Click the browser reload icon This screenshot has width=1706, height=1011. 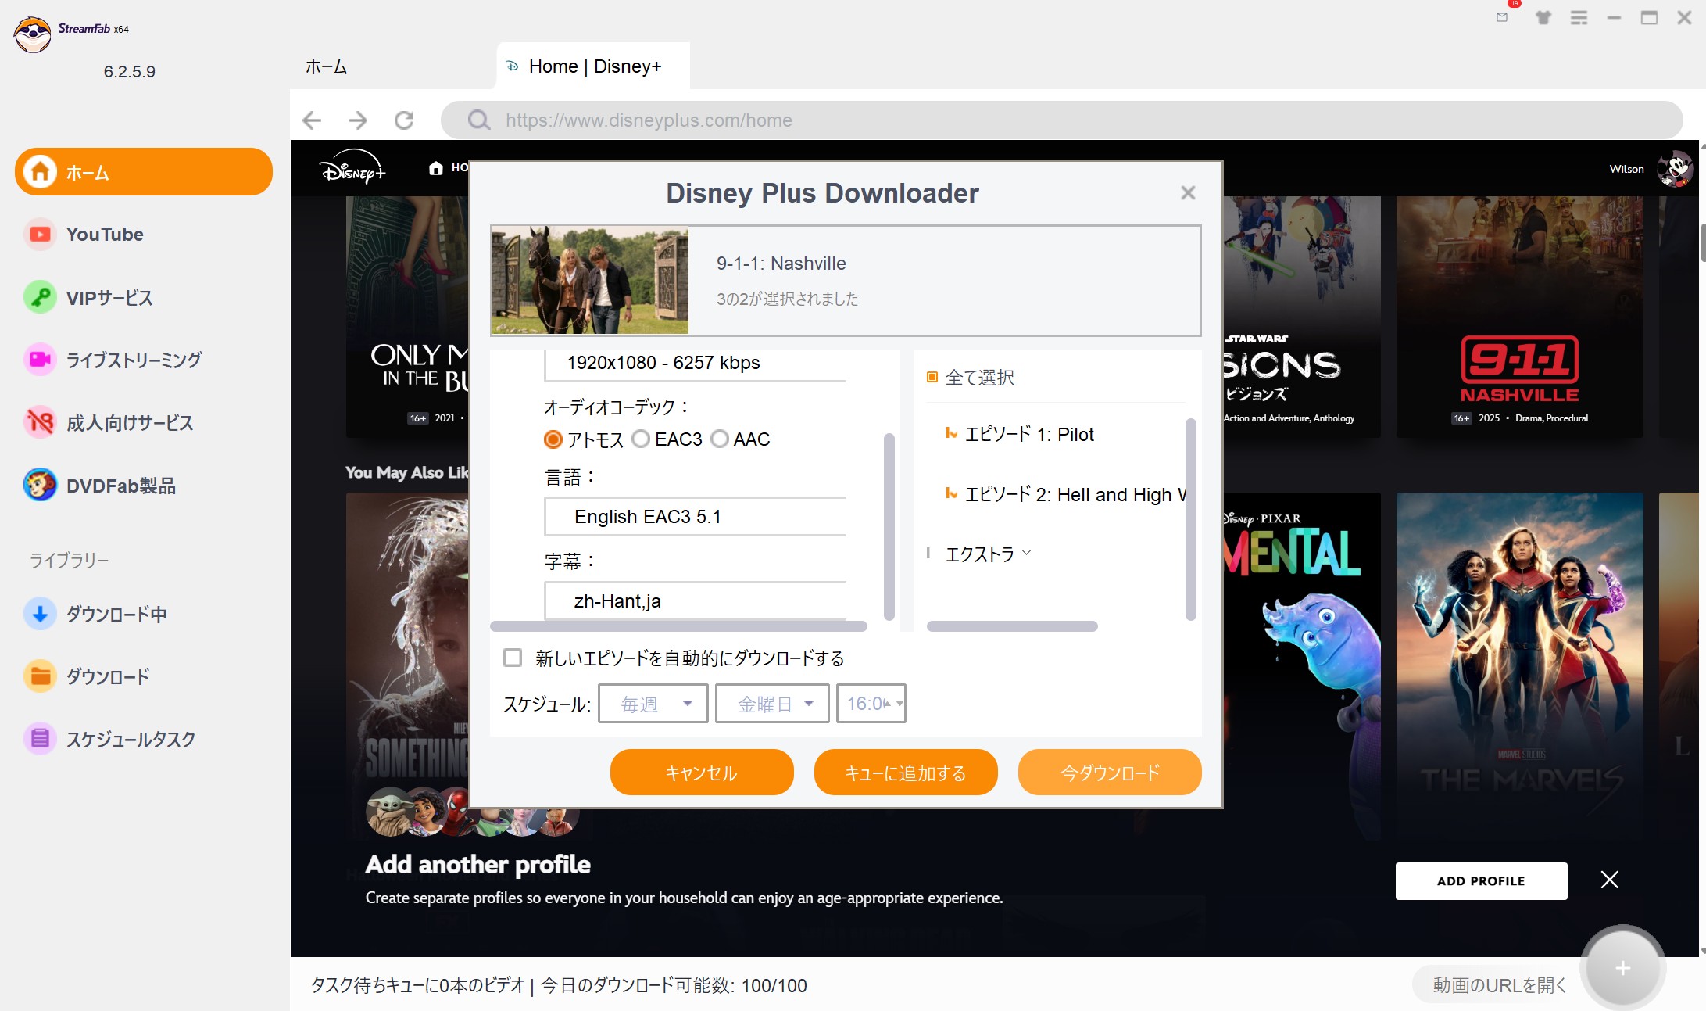tap(404, 120)
